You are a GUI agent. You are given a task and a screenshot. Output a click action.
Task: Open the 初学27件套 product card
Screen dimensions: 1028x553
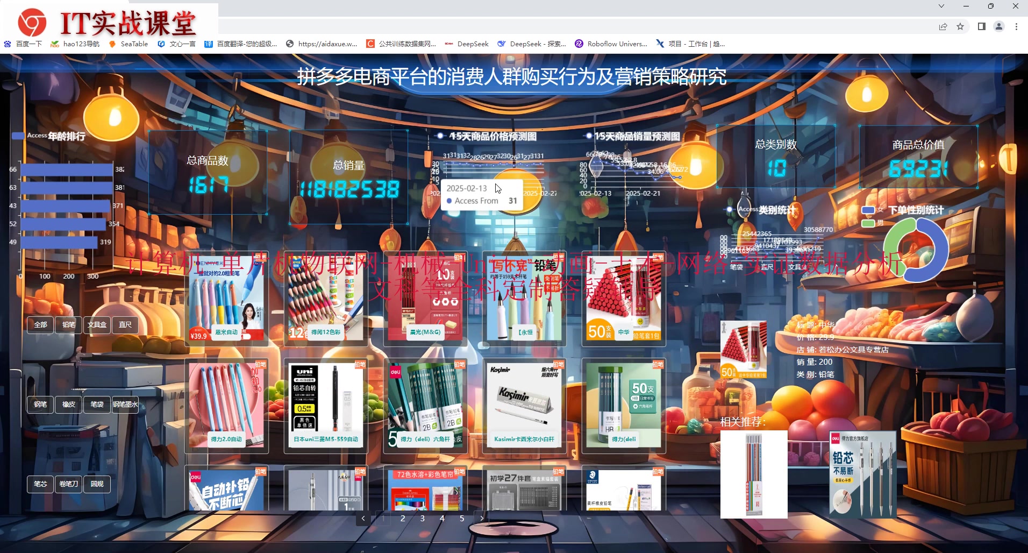point(525,488)
